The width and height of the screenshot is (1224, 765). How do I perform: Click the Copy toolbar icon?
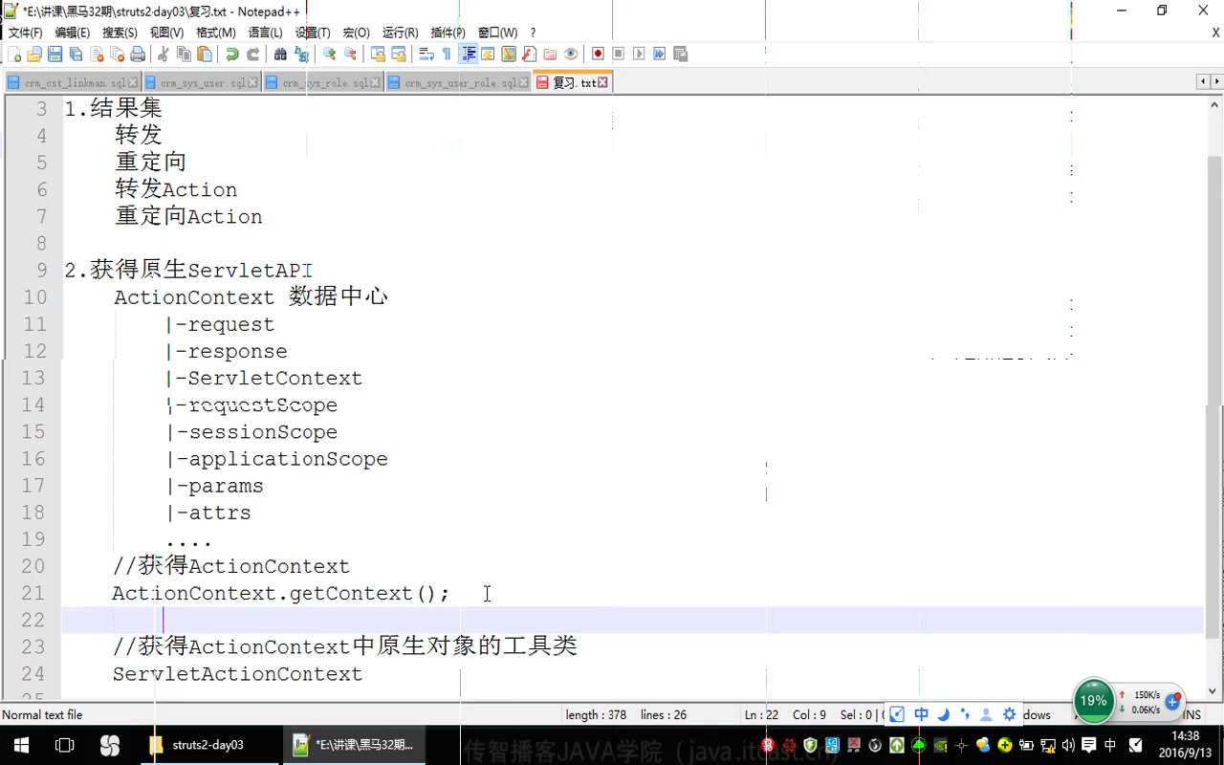coord(184,55)
